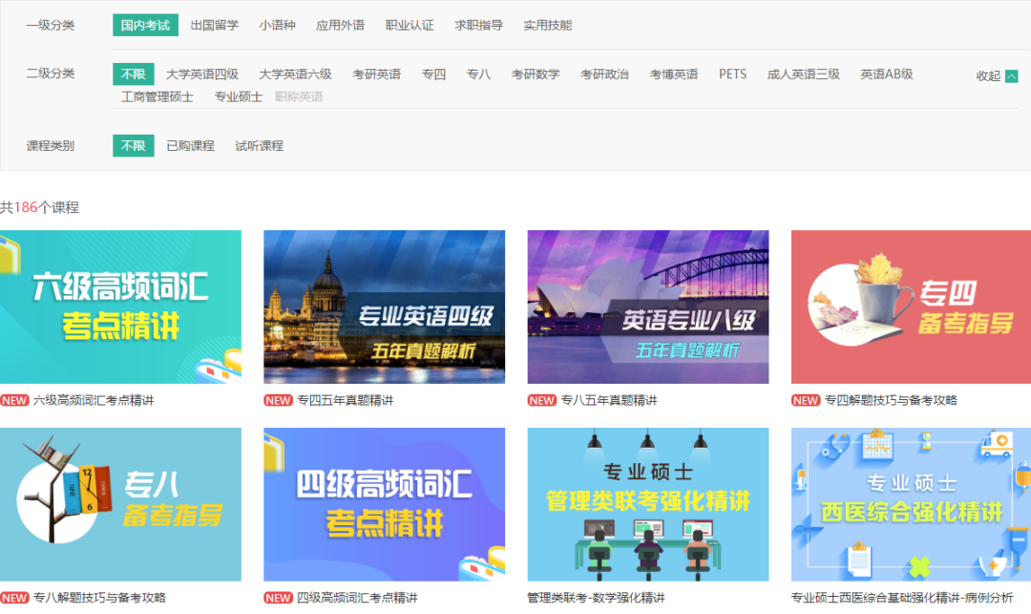Choose 考研英语 secondary category
This screenshot has height=614, width=1031.
pyautogui.click(x=376, y=74)
